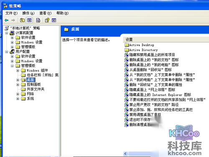
Task: Click the Export List toolbar icon
Action: tap(38, 21)
